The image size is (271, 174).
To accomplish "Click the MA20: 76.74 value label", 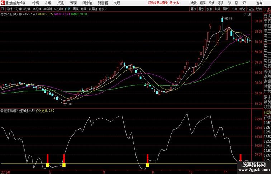I will [x=62, y=14].
